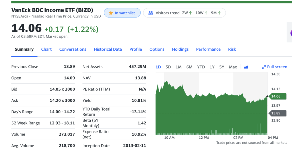Click the 14.30 label on chart price axis
The width and height of the screenshot is (292, 154).
click(x=276, y=74)
